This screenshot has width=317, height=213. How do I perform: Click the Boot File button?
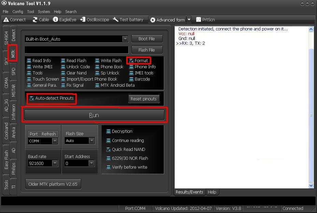coord(147,39)
